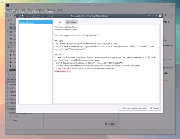This screenshot has height=139, width=180.
Task: Click the pin icon in dialog title bar
Action: pyautogui.click(x=23, y=16)
